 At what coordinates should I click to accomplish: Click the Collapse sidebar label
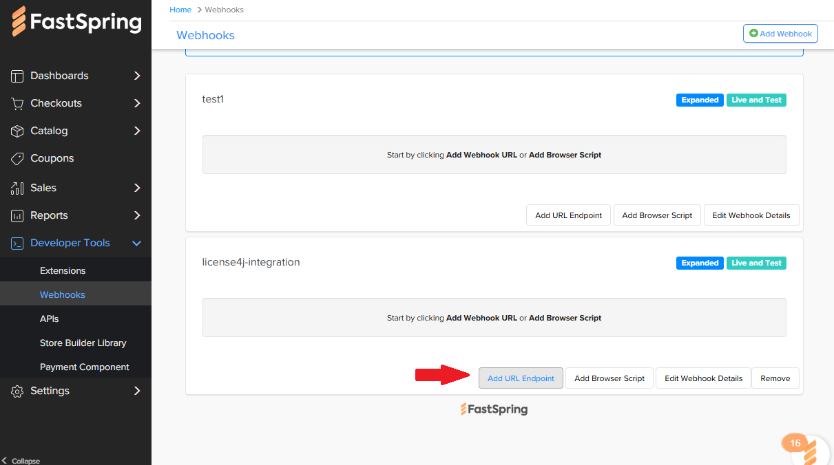point(25,461)
